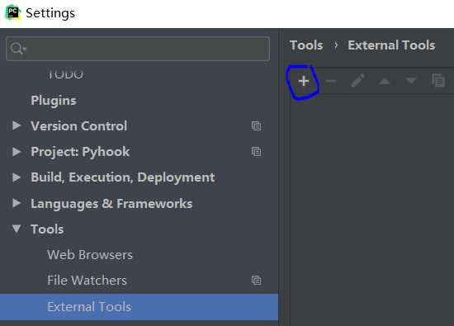Click the Remove (minus) tool icon
454x326 pixels.
(x=331, y=82)
